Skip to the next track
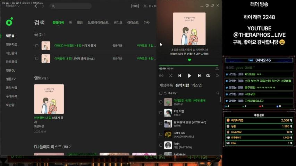Screen dimensions: 296x166 click(199, 75)
